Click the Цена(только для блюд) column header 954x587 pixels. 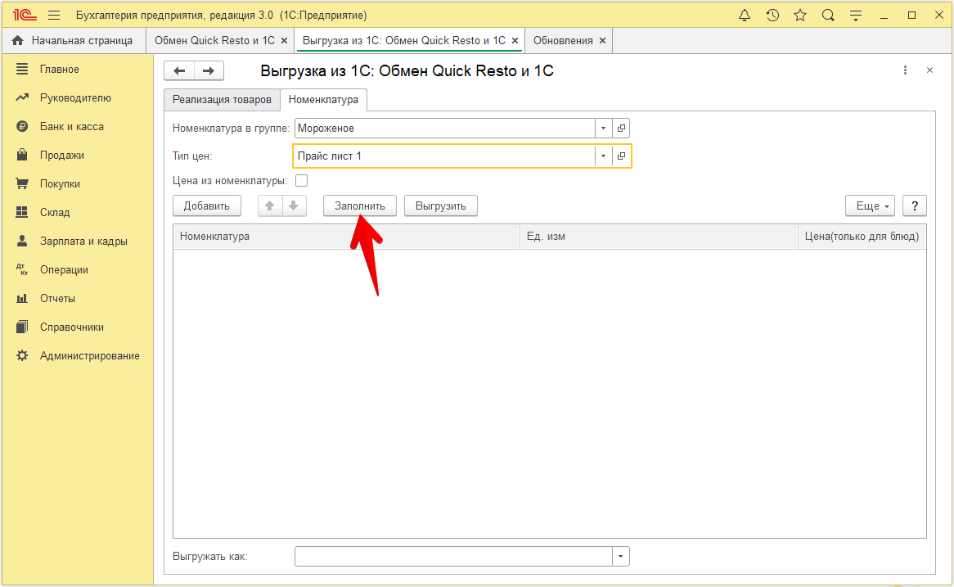(862, 237)
